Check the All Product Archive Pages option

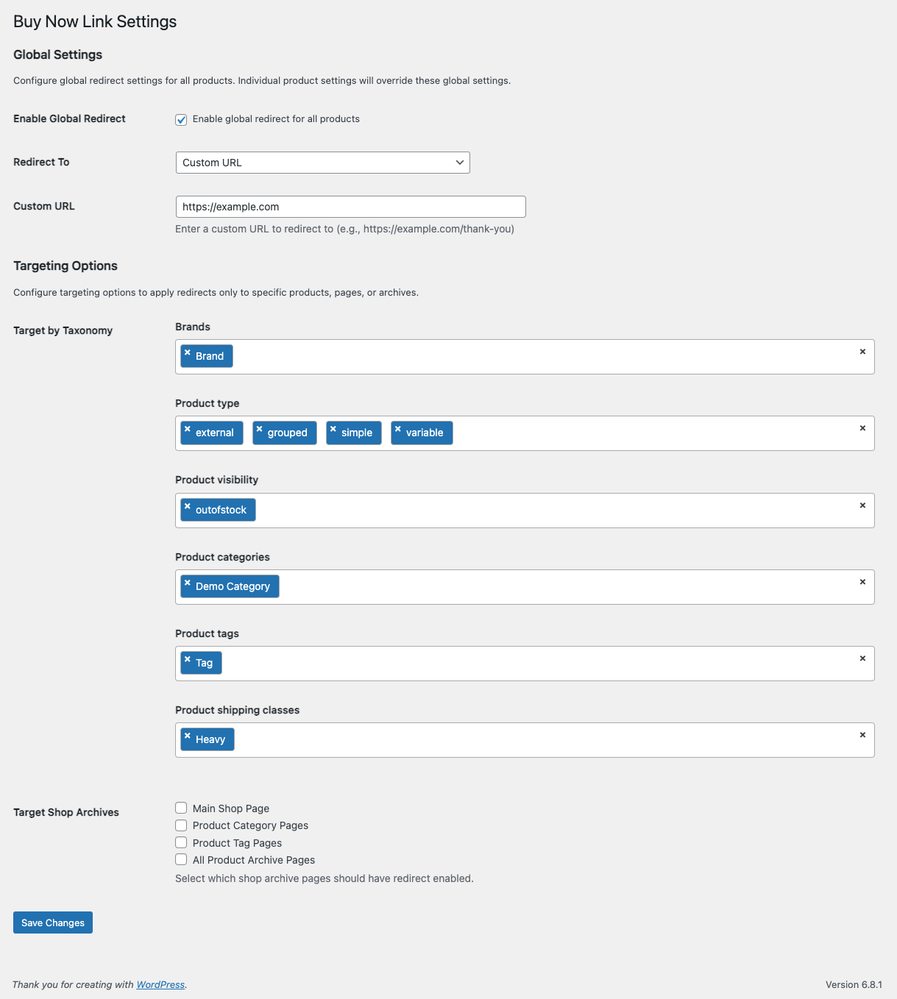[180, 859]
